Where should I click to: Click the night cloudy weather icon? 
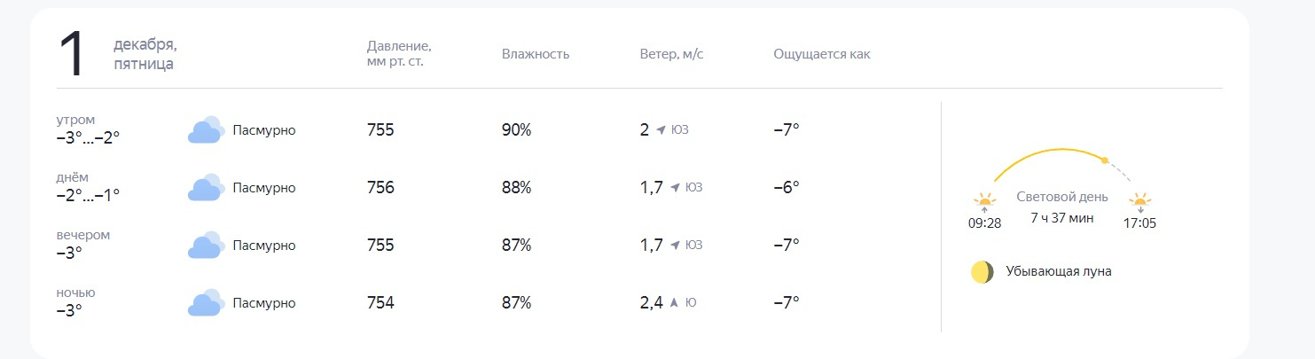click(204, 303)
